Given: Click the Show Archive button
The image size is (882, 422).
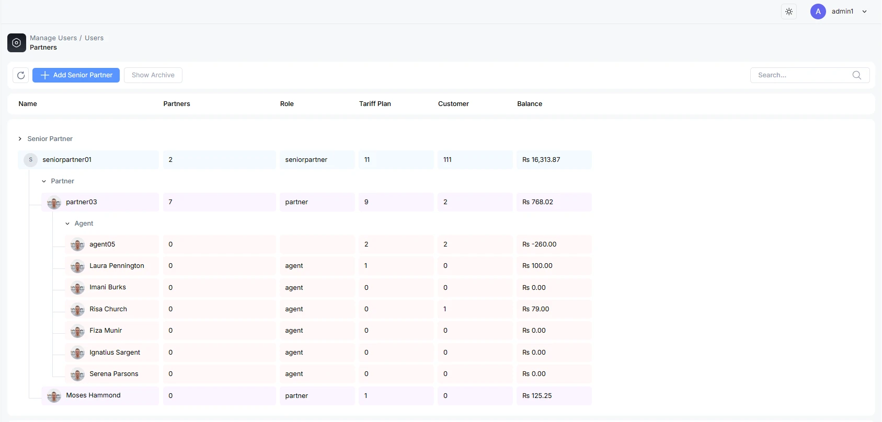Looking at the screenshot, I should tap(153, 75).
